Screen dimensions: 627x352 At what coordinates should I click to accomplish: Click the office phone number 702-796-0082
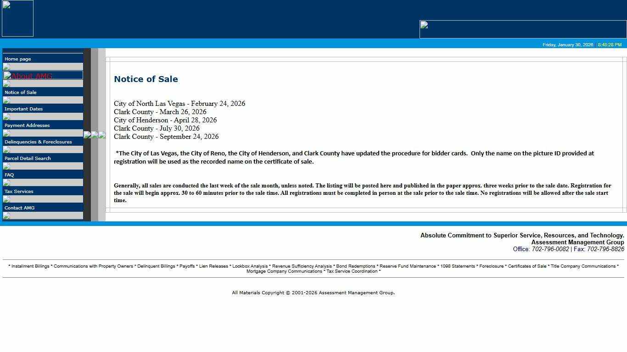550,249
